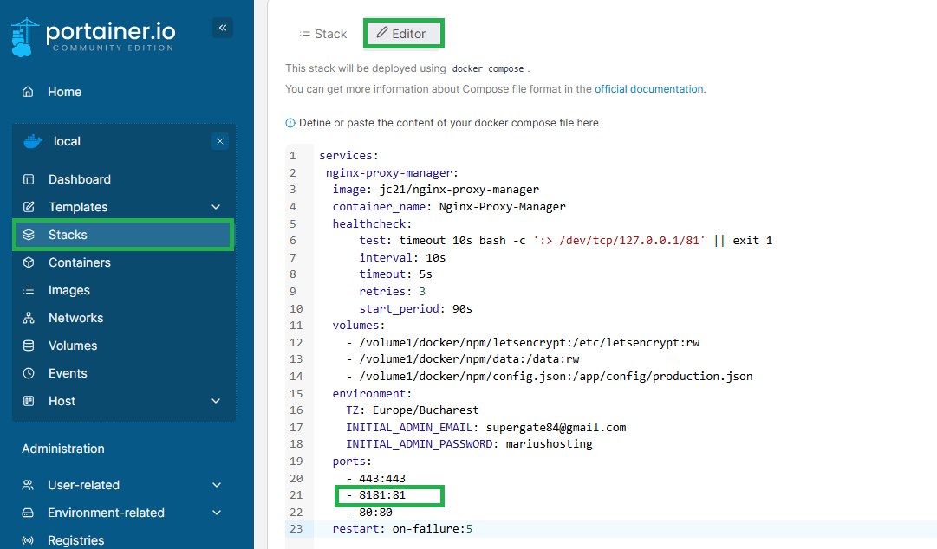The width and height of the screenshot is (937, 549).
Task: Click the config.json volume mapping line
Action: click(550, 377)
